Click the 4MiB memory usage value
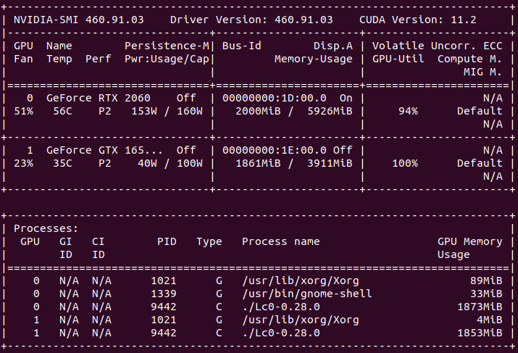The height and width of the screenshot is (353, 518). (489, 320)
